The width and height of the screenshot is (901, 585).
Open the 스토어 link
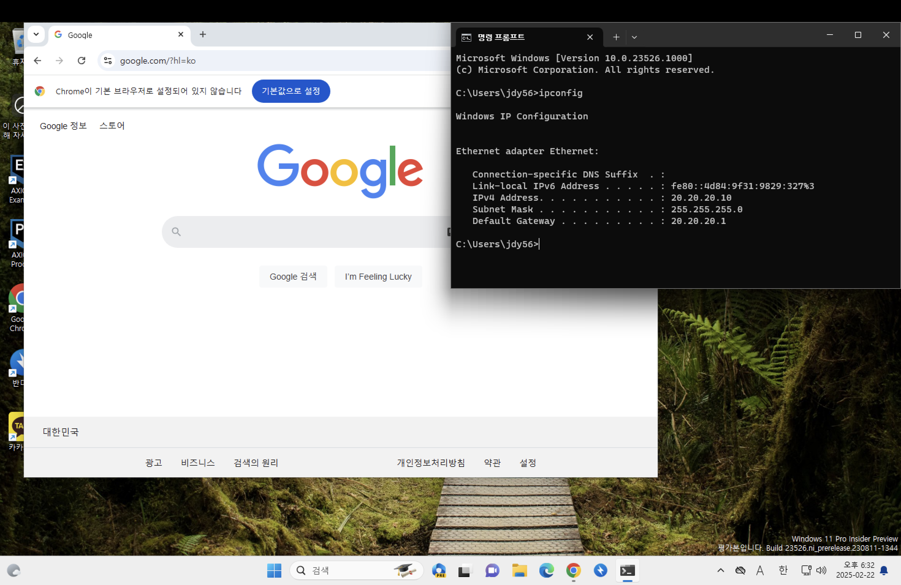112,126
